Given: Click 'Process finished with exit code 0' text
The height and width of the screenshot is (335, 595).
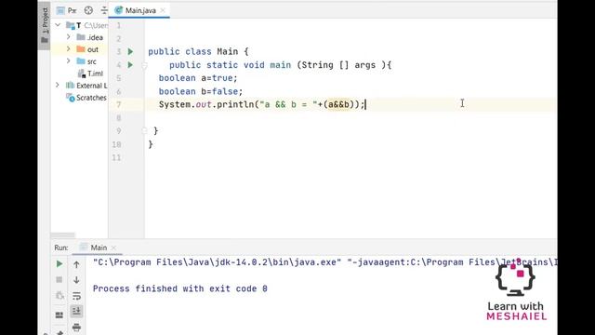Looking at the screenshot, I should pos(180,288).
